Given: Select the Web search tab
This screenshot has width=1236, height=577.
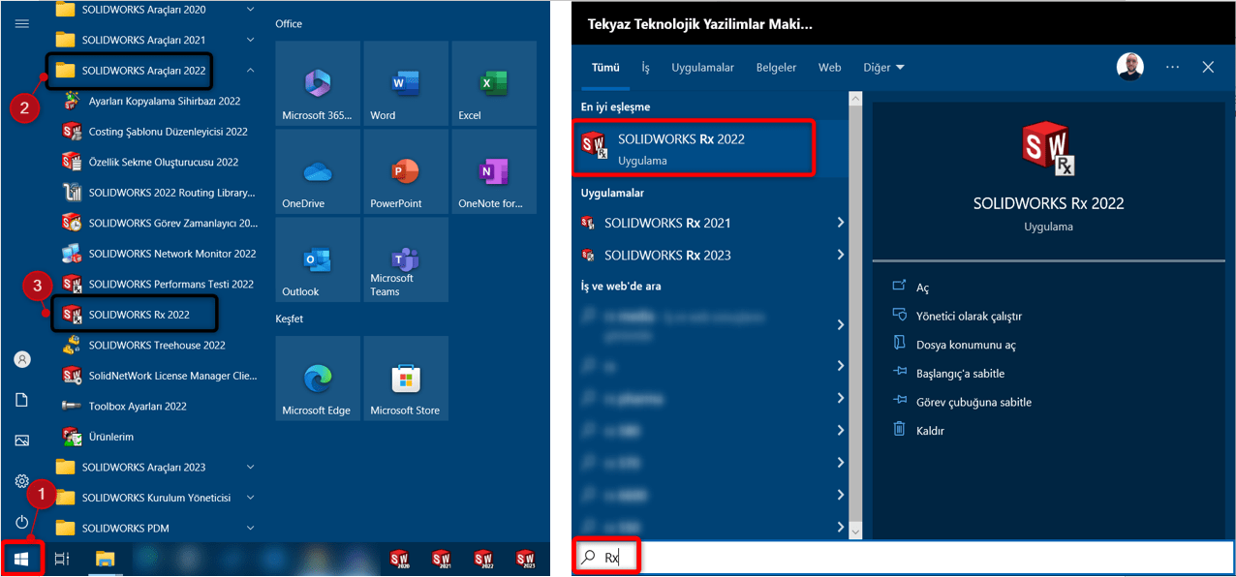Looking at the screenshot, I should tap(830, 68).
